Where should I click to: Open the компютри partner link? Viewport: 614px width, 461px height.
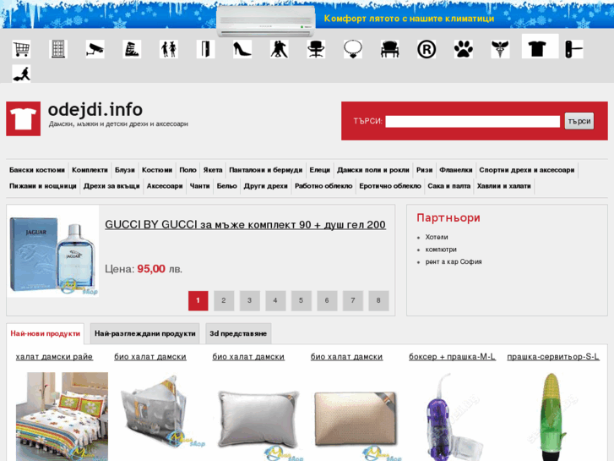point(441,250)
